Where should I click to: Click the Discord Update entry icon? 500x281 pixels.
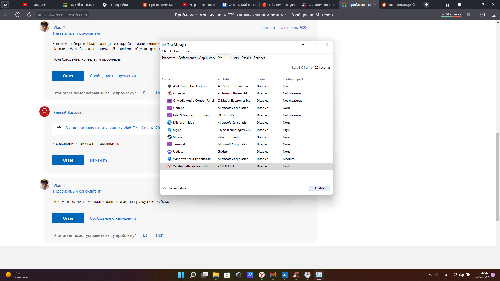(170, 152)
